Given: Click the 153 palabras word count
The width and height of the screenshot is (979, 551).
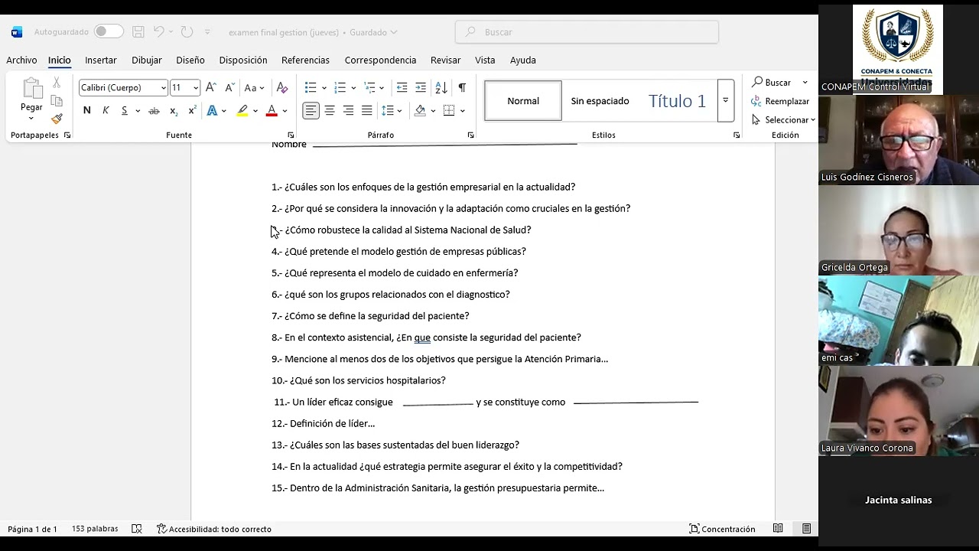Looking at the screenshot, I should [95, 529].
